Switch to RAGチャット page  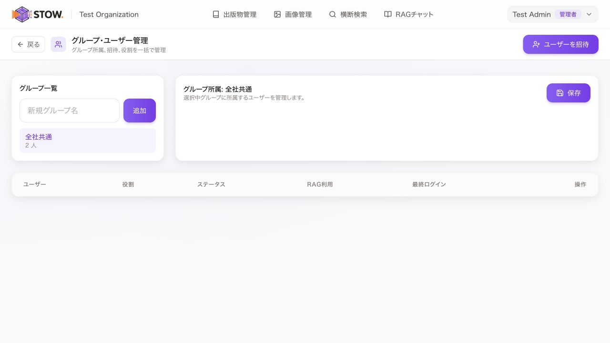[x=409, y=14]
